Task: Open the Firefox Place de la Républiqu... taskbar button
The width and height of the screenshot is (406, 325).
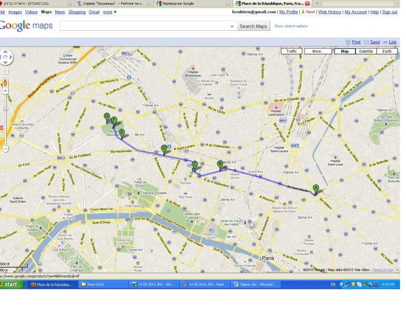Action: tap(53, 284)
